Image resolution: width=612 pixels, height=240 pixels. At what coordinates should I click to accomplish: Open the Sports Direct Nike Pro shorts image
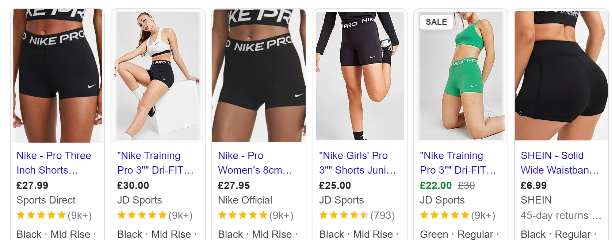(x=57, y=76)
